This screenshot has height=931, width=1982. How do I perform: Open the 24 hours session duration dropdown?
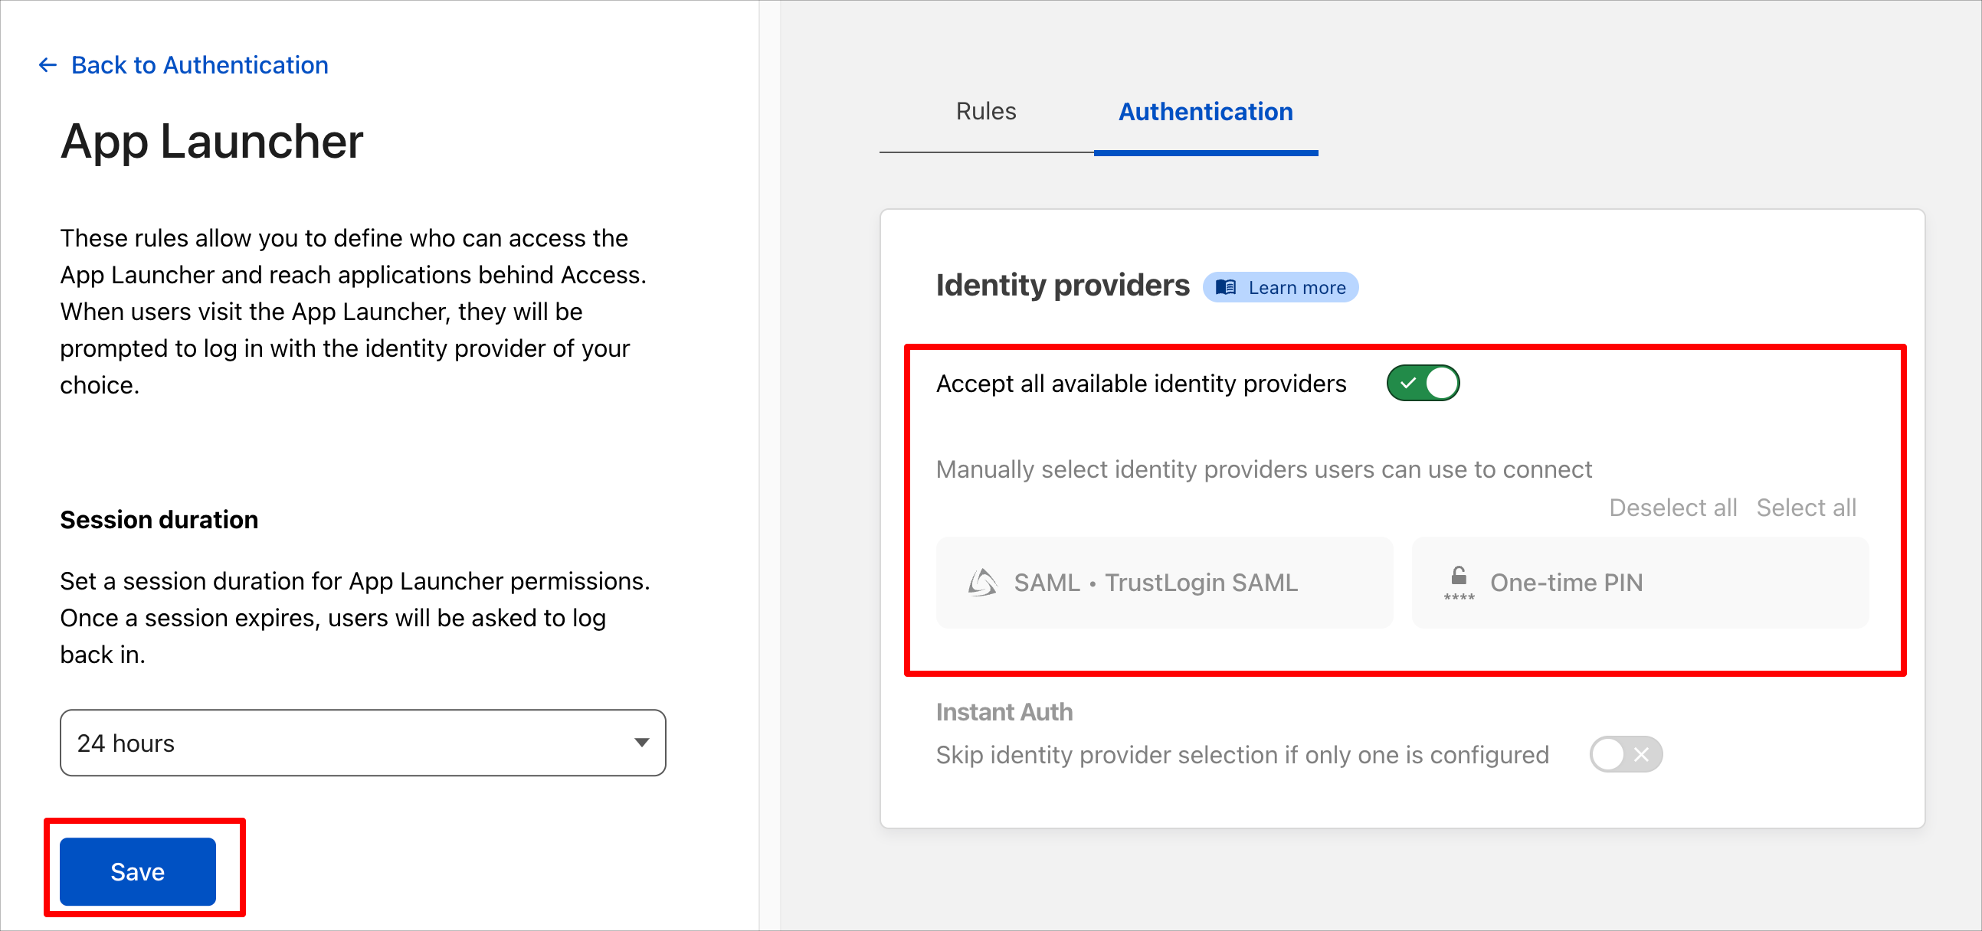[363, 743]
